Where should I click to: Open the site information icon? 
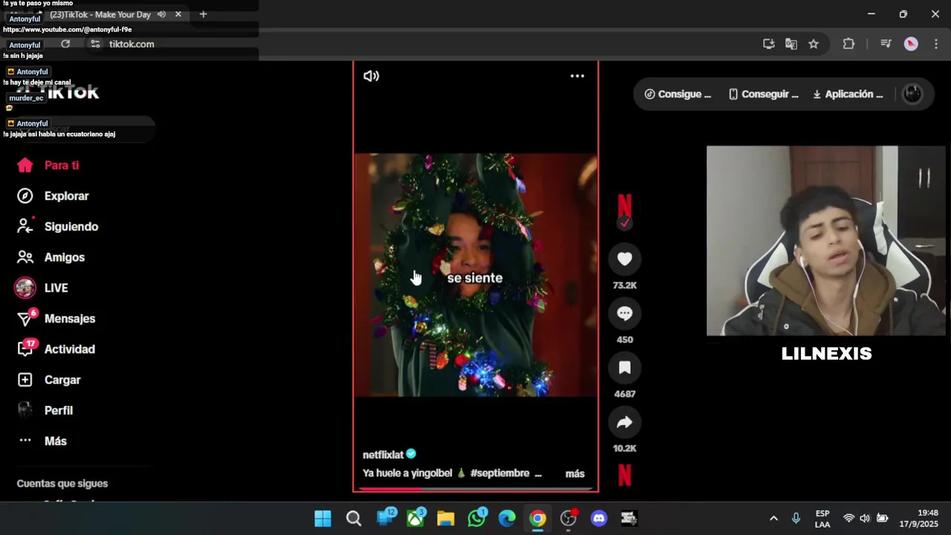tap(95, 44)
